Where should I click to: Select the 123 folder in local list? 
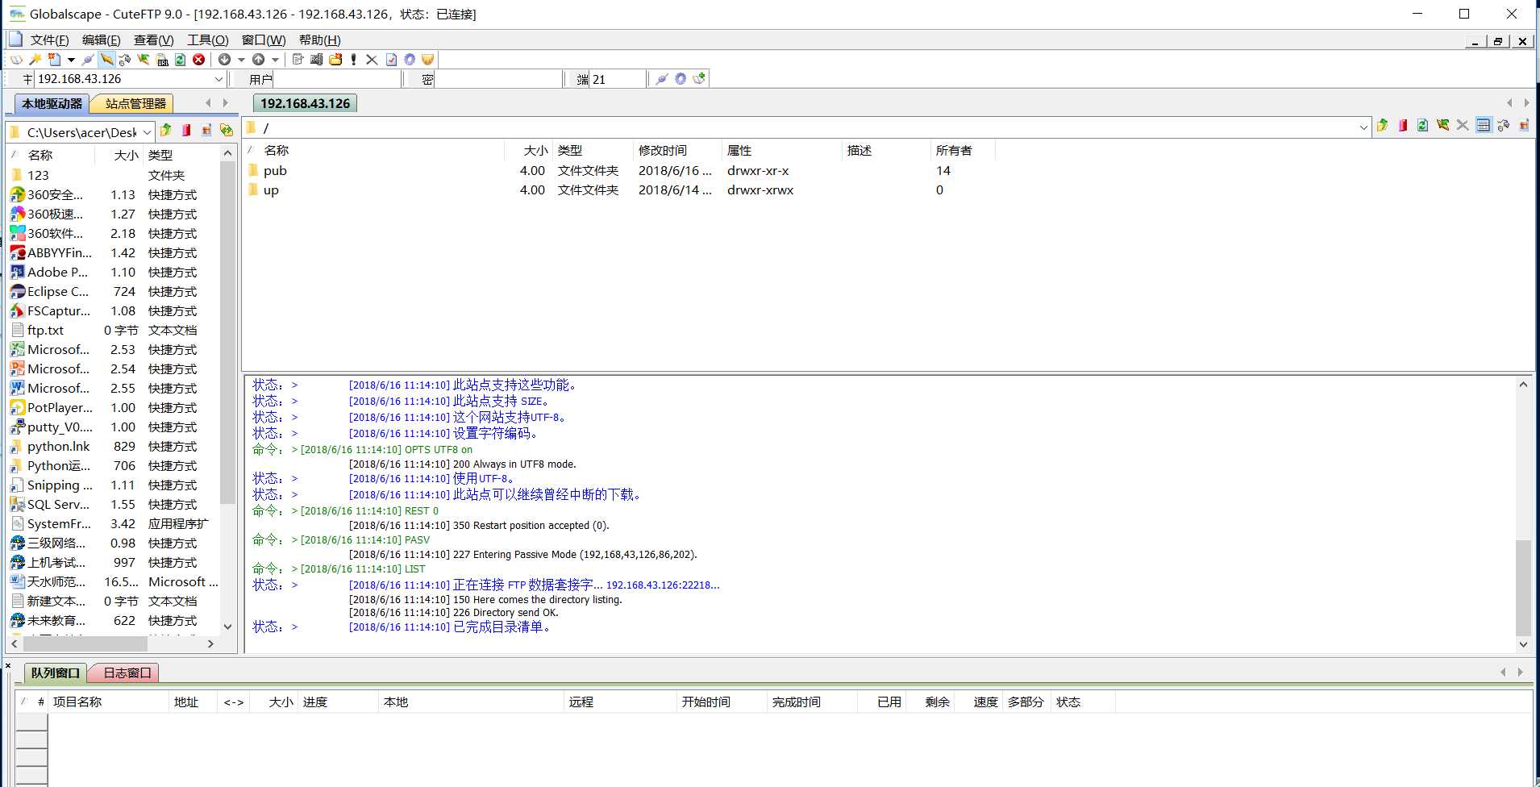point(38,176)
